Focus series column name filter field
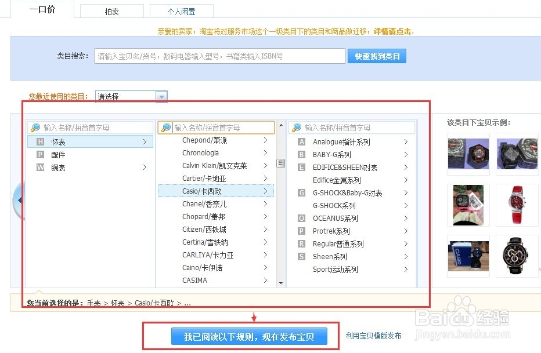 [x=352, y=128]
